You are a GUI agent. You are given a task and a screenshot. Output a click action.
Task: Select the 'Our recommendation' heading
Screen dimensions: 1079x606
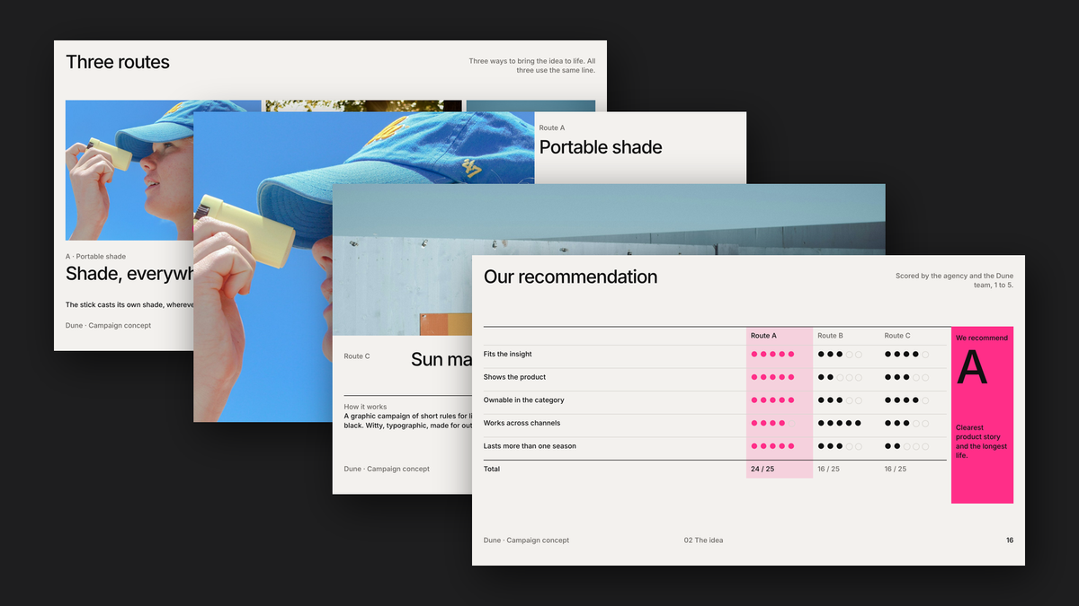tap(570, 277)
